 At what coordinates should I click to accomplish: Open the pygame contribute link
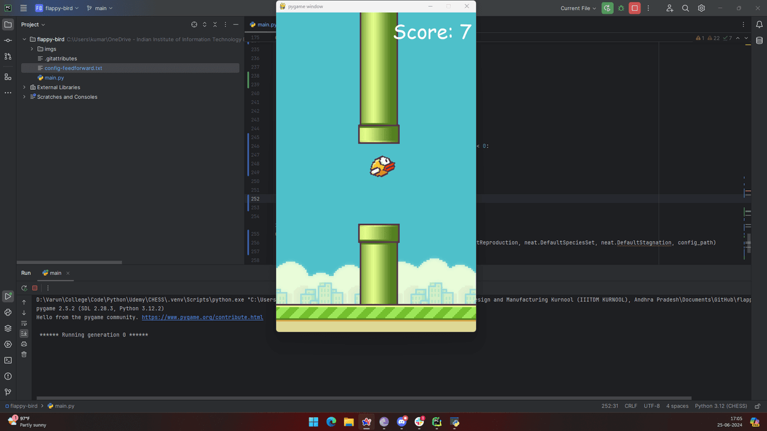tap(202, 317)
